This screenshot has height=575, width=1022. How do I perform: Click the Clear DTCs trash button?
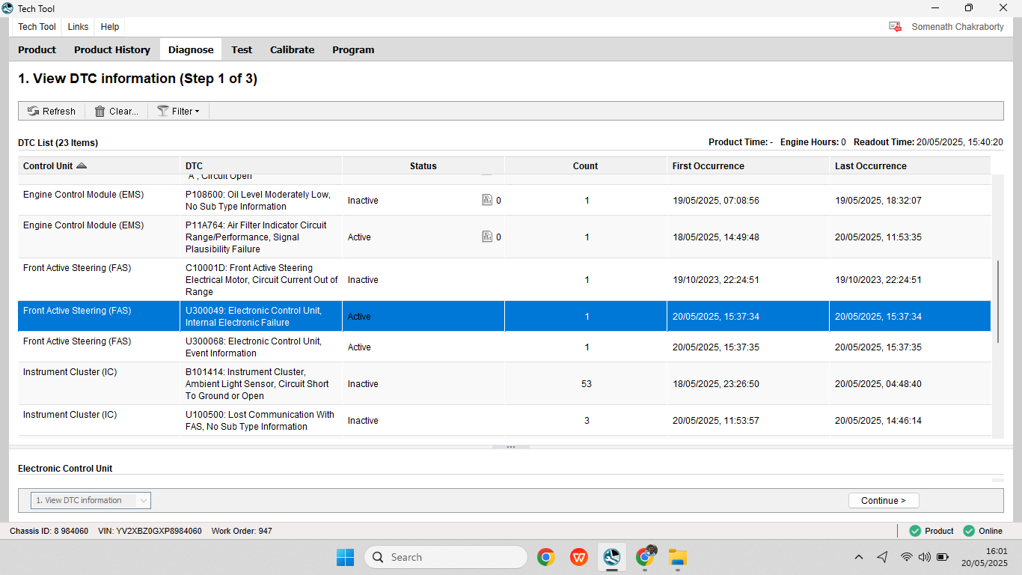click(x=117, y=111)
